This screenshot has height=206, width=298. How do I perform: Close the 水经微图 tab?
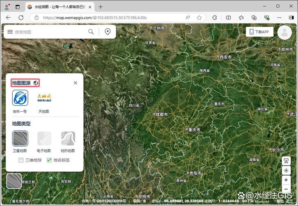(90, 7)
